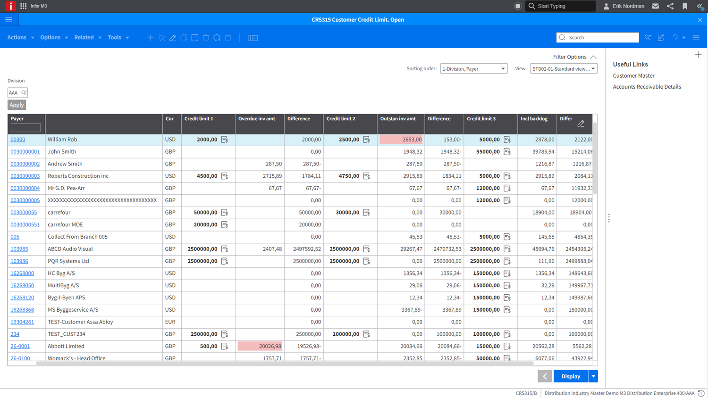This screenshot has width=708, height=398.
Task: Open the View selection dropdown
Action: click(x=564, y=68)
